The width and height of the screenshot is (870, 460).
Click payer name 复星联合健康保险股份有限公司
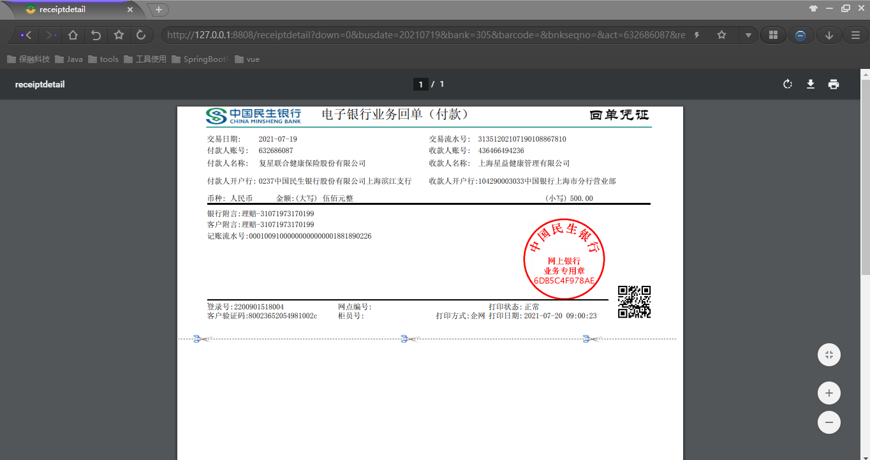click(x=312, y=163)
